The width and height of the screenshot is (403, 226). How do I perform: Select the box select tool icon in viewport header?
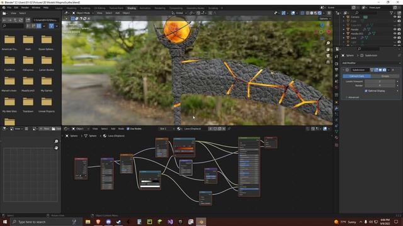coord(72,18)
